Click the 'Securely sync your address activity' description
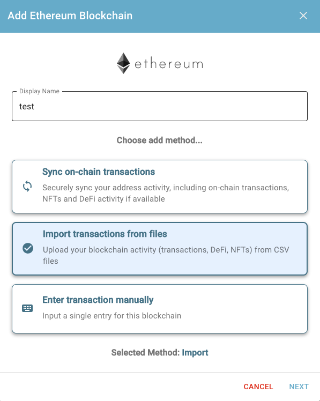The image size is (320, 401). click(x=166, y=193)
